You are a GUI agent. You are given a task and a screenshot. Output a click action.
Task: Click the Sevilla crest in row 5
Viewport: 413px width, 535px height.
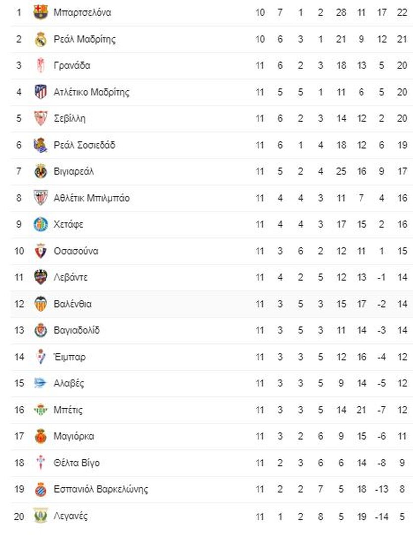coord(40,118)
